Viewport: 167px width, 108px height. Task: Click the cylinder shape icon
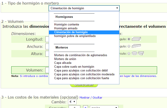point(134,53)
